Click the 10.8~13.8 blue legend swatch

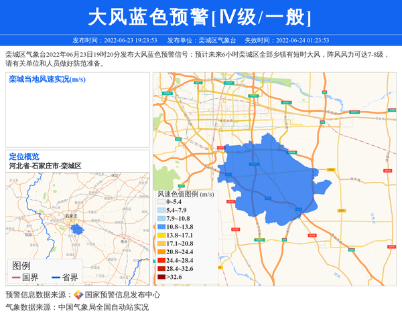[161, 227]
